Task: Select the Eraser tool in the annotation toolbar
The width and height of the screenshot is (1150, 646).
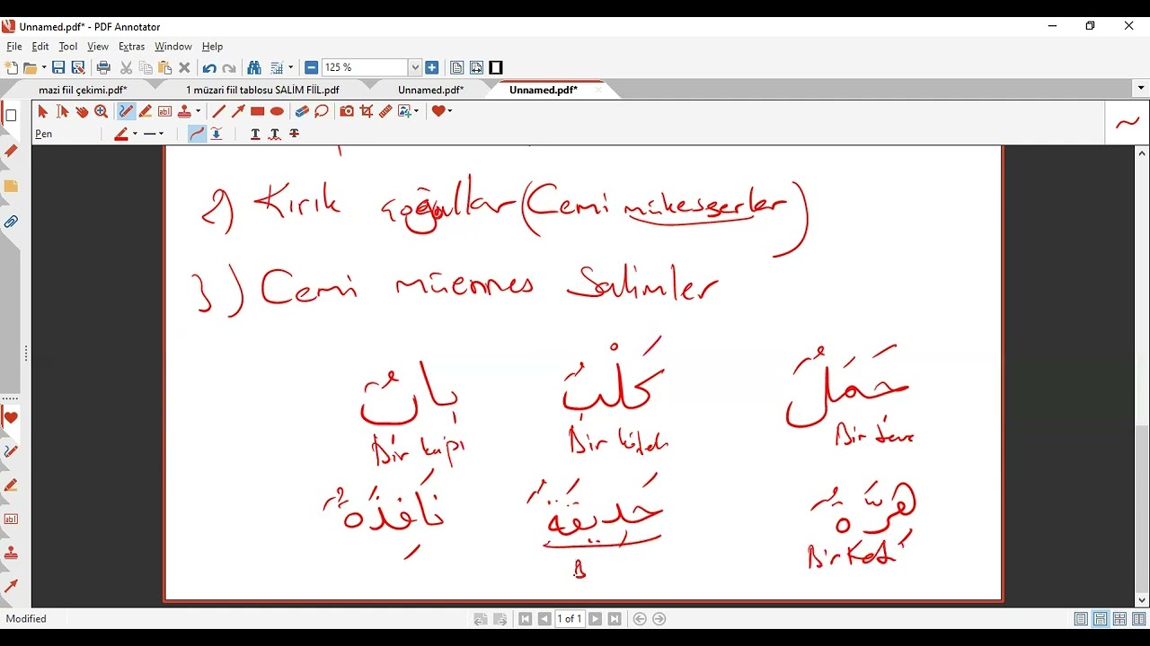Action: click(302, 111)
